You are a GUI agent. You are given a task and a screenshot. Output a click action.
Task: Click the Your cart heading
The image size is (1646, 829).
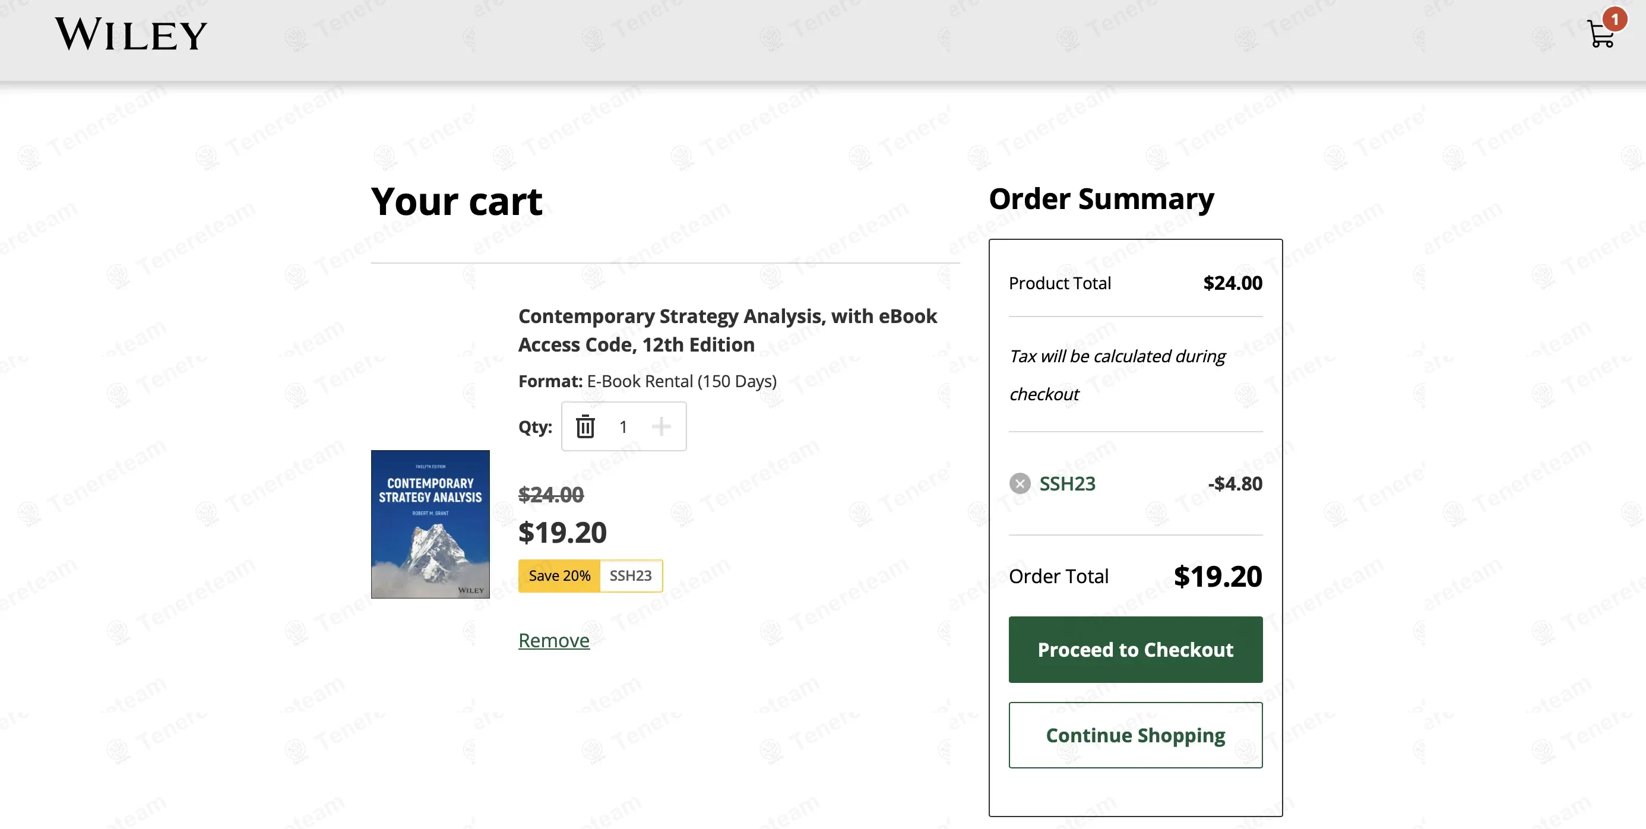(456, 202)
